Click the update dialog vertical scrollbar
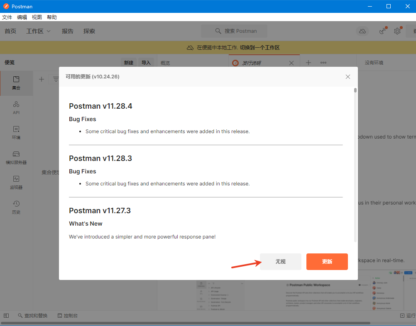416x326 pixels. point(355,164)
